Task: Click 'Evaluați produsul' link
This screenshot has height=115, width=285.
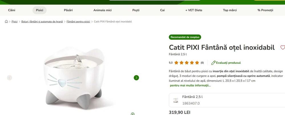Action: coord(228,63)
